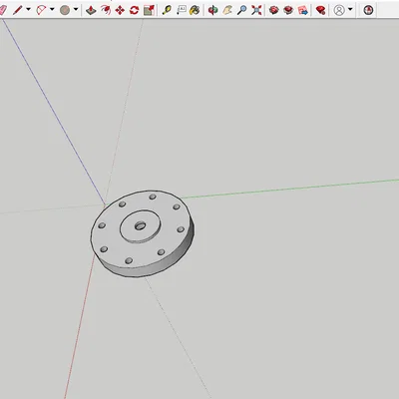The image size is (399, 399).
Task: Select the Eraser tool
Action: 3,10
